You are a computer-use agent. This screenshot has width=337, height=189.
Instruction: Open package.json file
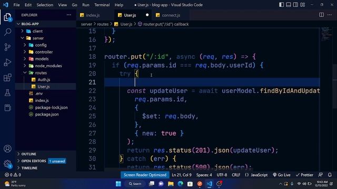coord(47,114)
